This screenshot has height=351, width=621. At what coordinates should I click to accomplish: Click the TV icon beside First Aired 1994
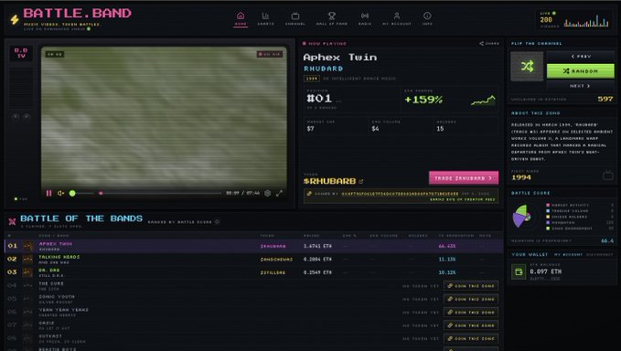pyautogui.click(x=608, y=175)
